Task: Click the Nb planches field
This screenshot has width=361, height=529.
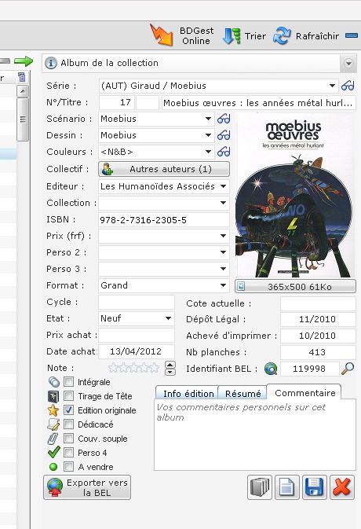Action: click(318, 352)
